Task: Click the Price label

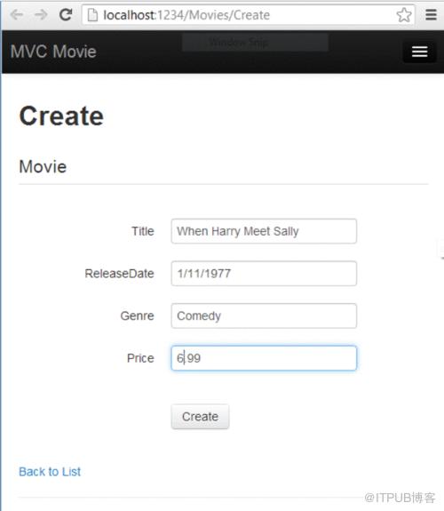Action: coord(140,358)
